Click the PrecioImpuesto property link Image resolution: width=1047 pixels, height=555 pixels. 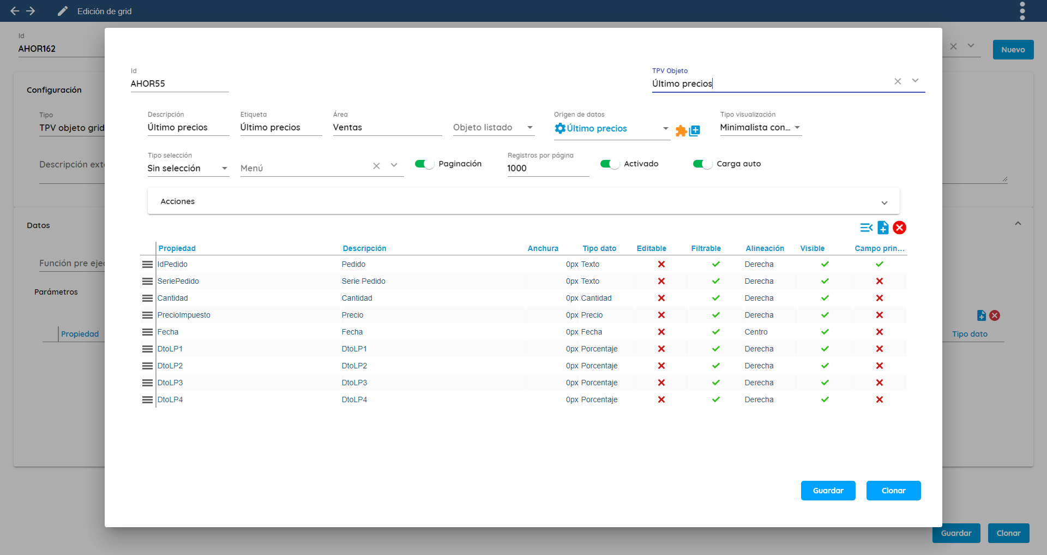pyautogui.click(x=184, y=315)
